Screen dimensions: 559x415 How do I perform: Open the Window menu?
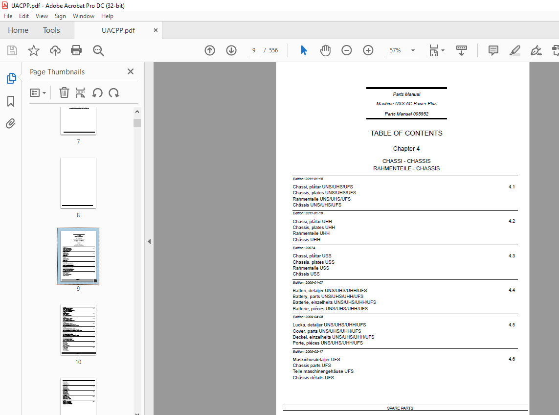point(84,16)
